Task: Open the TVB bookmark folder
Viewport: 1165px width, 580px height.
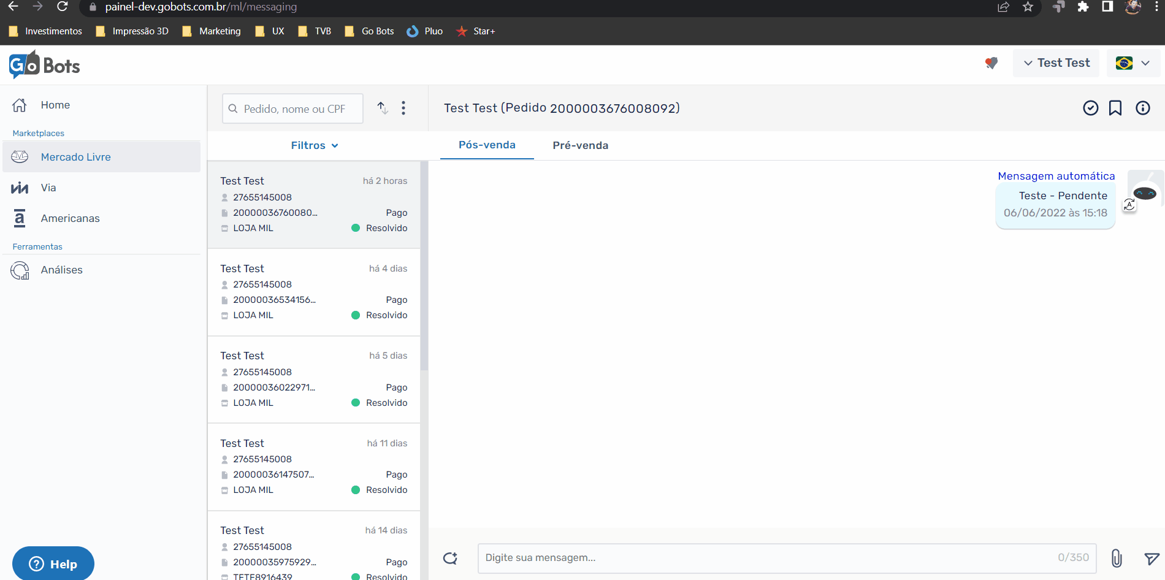Action: click(315, 31)
